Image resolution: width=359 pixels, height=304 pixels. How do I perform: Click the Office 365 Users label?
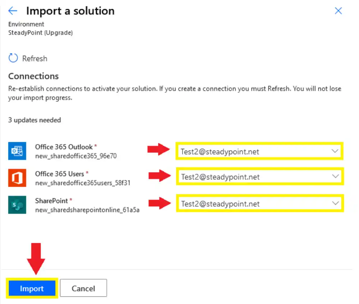click(x=60, y=174)
